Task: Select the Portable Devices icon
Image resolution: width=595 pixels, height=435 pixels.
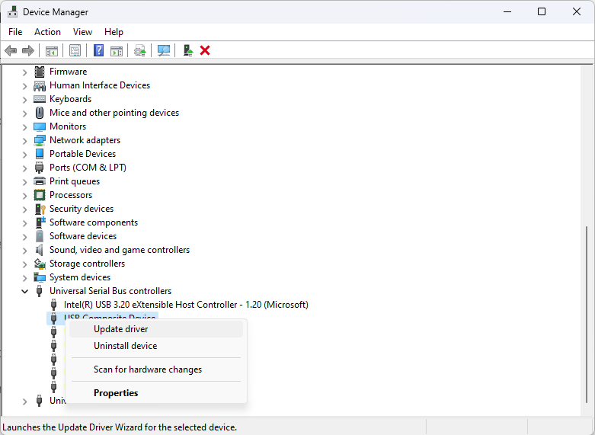Action: (40, 154)
